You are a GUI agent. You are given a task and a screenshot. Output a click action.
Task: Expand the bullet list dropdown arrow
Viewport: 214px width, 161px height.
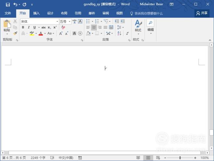click(x=93, y=21)
